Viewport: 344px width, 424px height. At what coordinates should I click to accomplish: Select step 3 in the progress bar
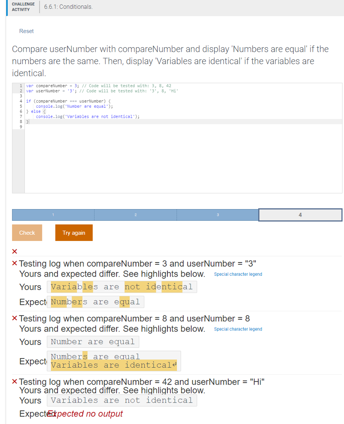tap(218, 214)
